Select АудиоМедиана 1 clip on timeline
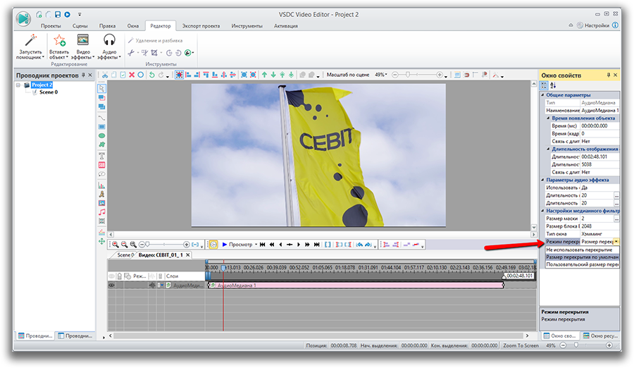 pos(352,286)
